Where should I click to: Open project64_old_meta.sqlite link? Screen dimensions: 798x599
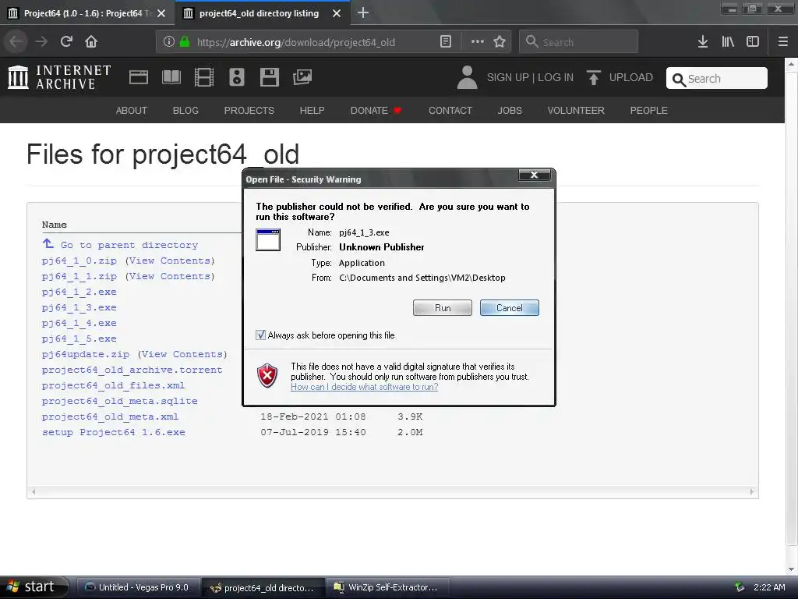[119, 402]
